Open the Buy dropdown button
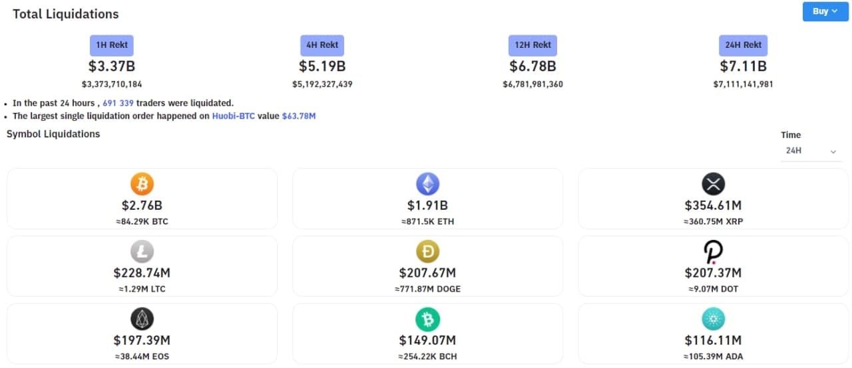The height and width of the screenshot is (368, 852). [825, 11]
